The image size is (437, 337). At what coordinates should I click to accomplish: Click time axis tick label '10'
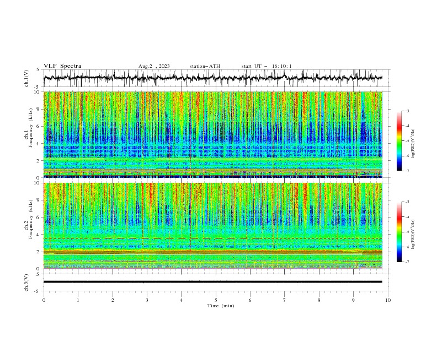tap(388, 300)
